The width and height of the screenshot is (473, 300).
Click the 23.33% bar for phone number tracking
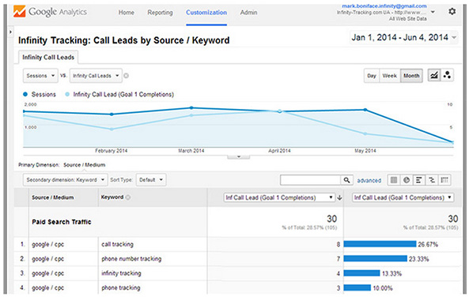[375, 259]
